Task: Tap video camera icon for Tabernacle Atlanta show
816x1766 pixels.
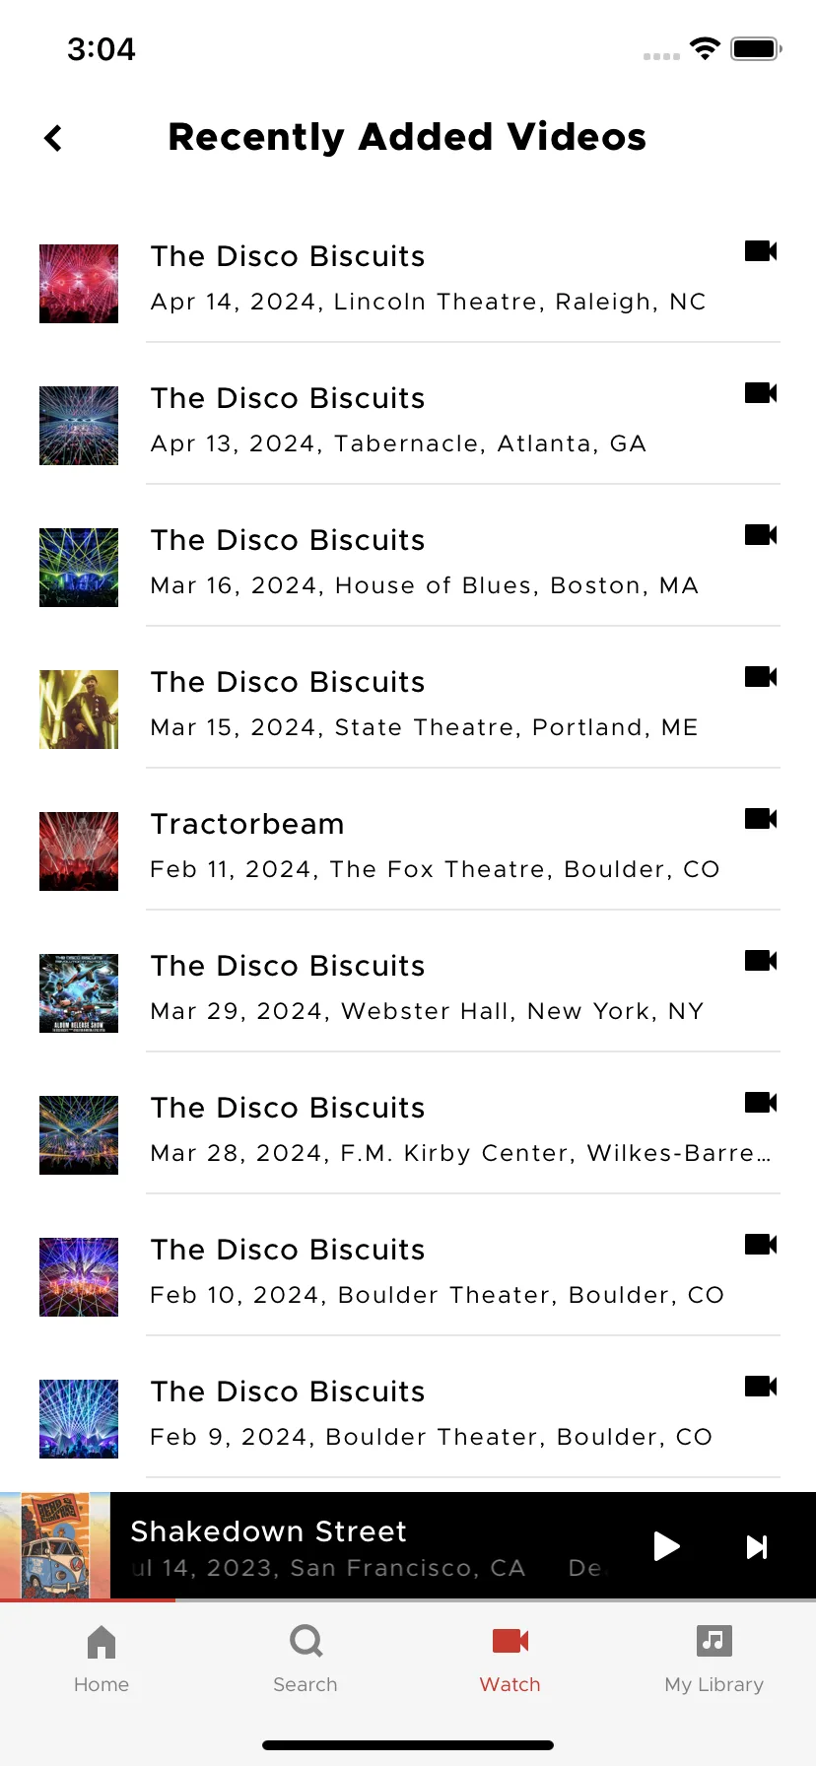Action: click(761, 393)
